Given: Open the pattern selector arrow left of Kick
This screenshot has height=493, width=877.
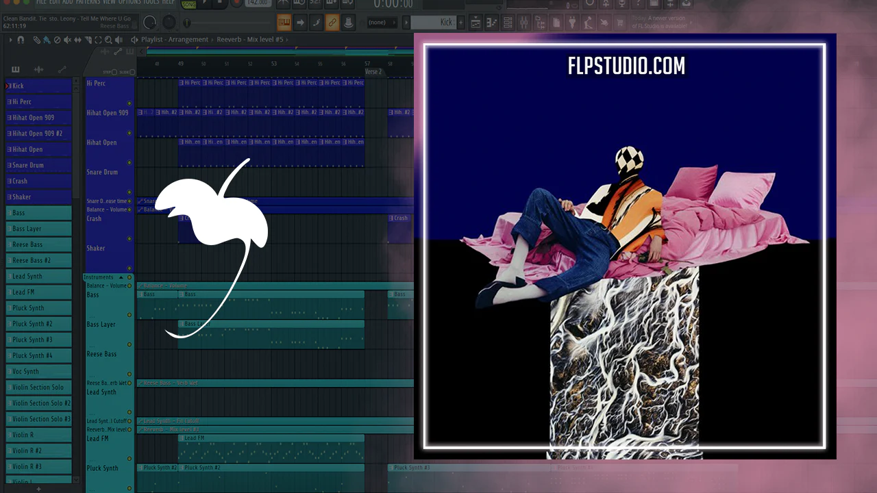Looking at the screenshot, I should tap(406, 23).
